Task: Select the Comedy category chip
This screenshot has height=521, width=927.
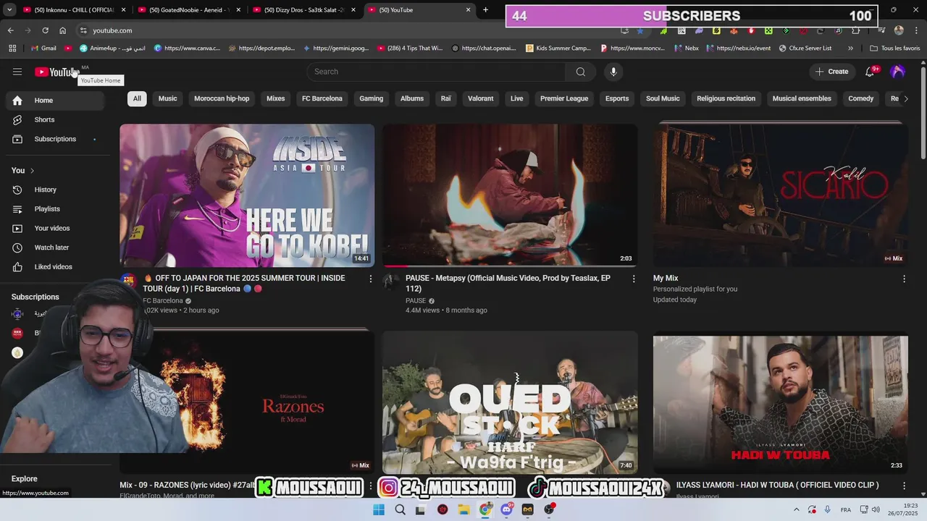Action: pos(861,98)
